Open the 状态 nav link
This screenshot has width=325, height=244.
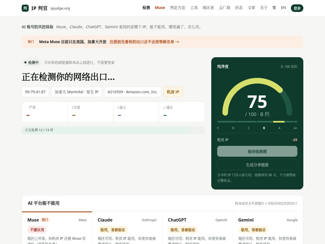[x=239, y=8]
